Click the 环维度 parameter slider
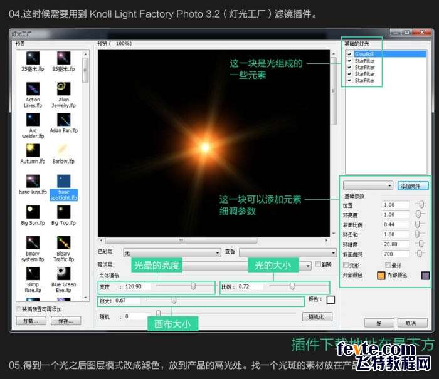Image resolution: width=439 pixels, height=379 pixels. tap(420, 244)
